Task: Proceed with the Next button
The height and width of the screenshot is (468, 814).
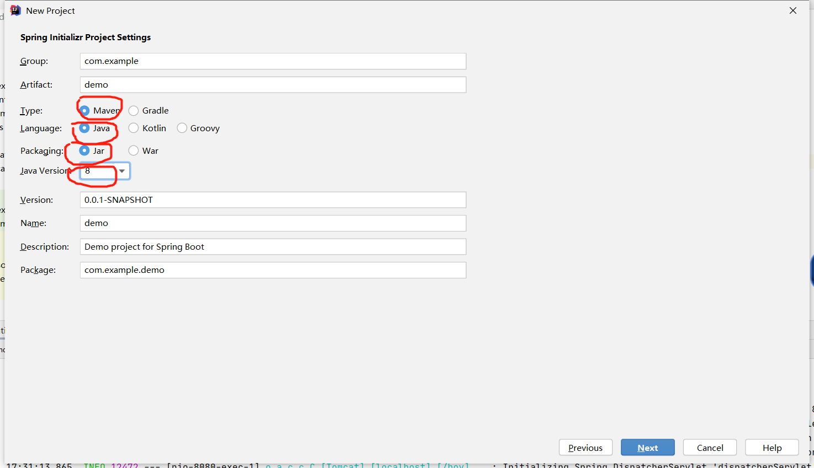Action: click(x=648, y=448)
